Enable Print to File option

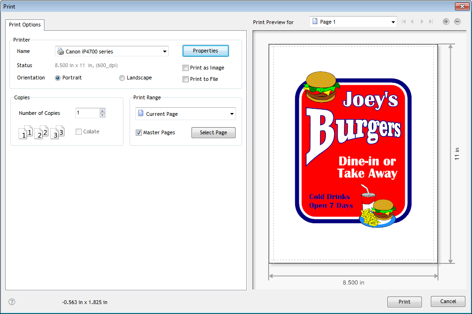pyautogui.click(x=186, y=79)
